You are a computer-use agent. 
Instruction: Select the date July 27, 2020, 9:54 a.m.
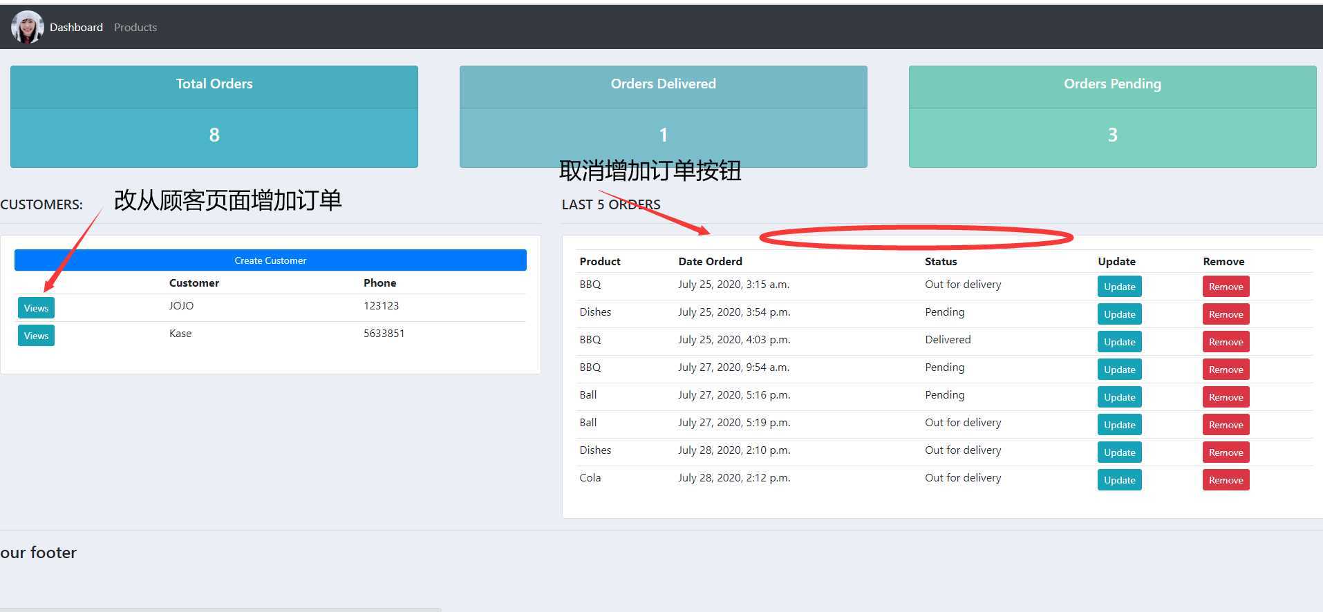[x=734, y=367]
